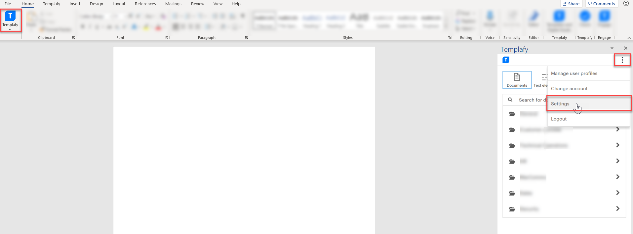The height and width of the screenshot is (234, 633).
Task: Open Settings from the Templafy menu
Action: 588,104
